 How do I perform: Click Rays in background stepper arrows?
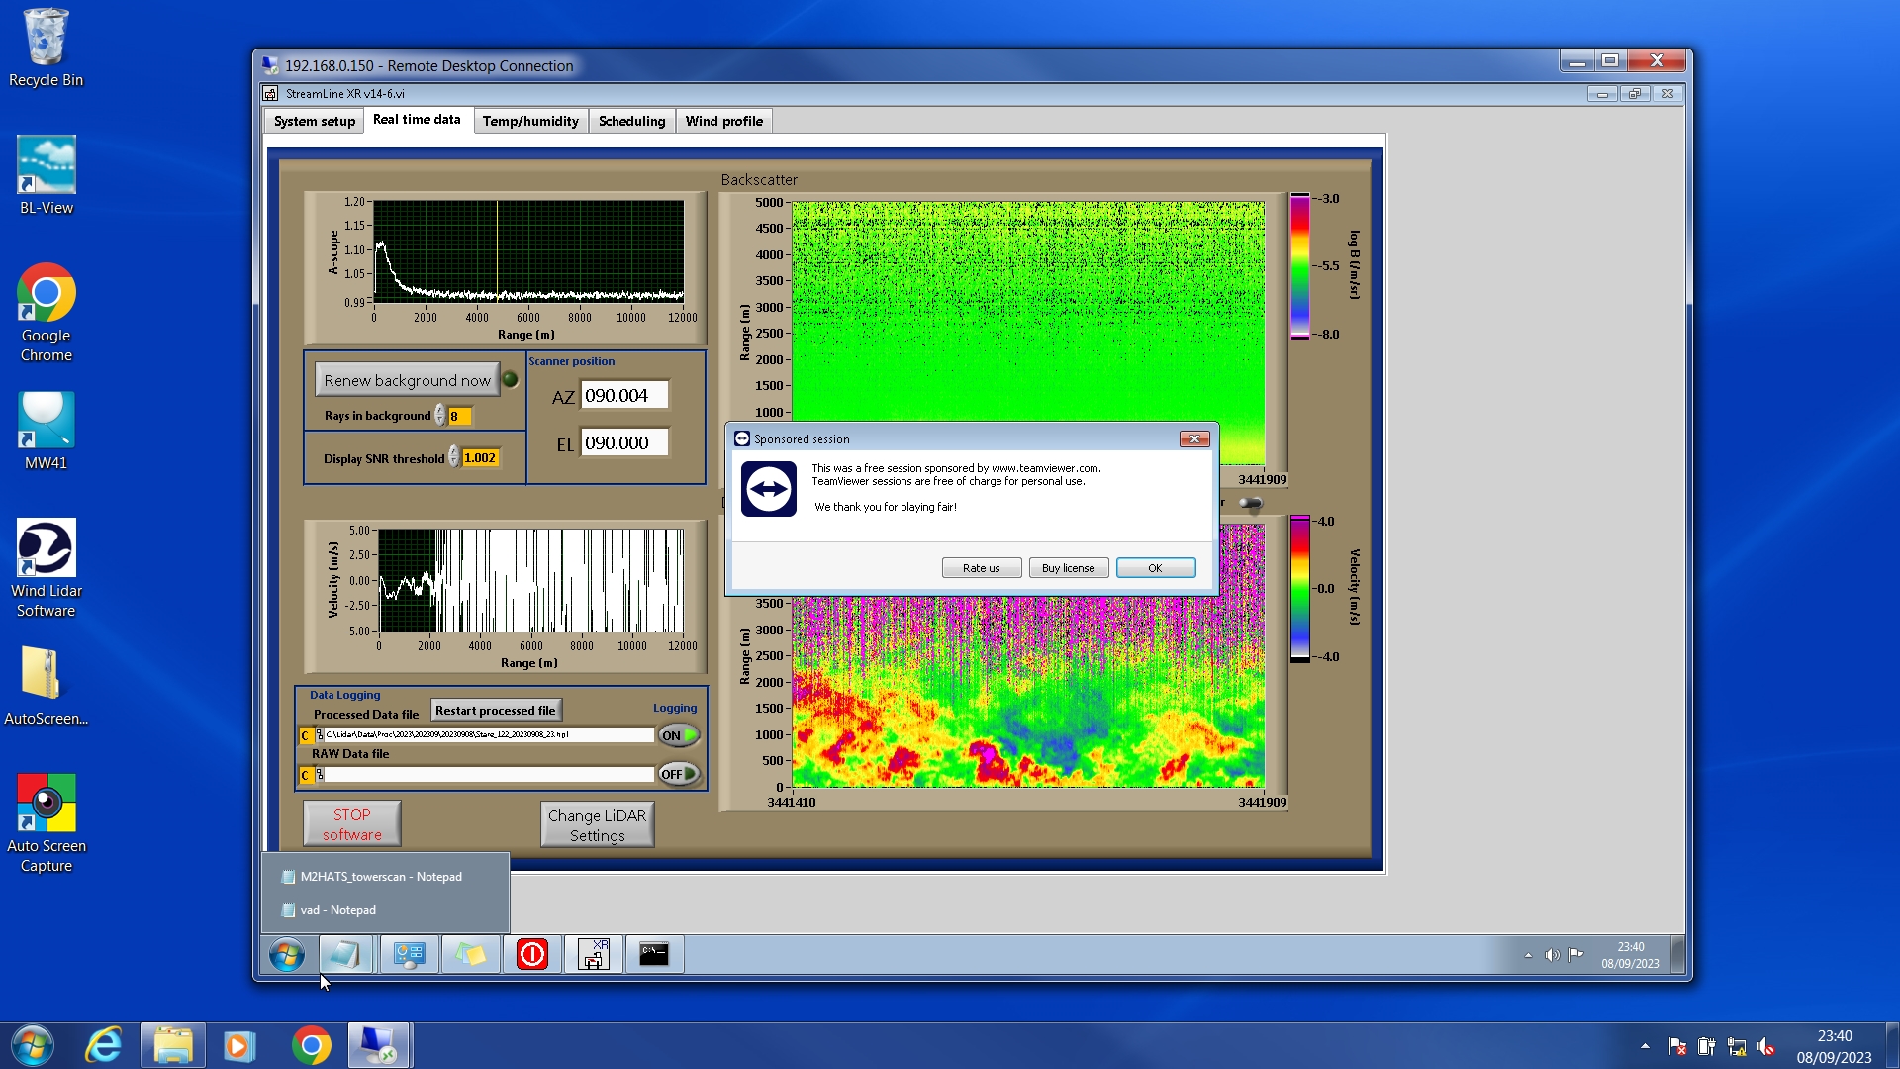[440, 416]
